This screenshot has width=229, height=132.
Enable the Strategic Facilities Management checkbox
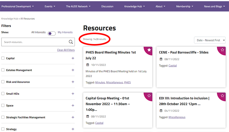tap(3, 117)
